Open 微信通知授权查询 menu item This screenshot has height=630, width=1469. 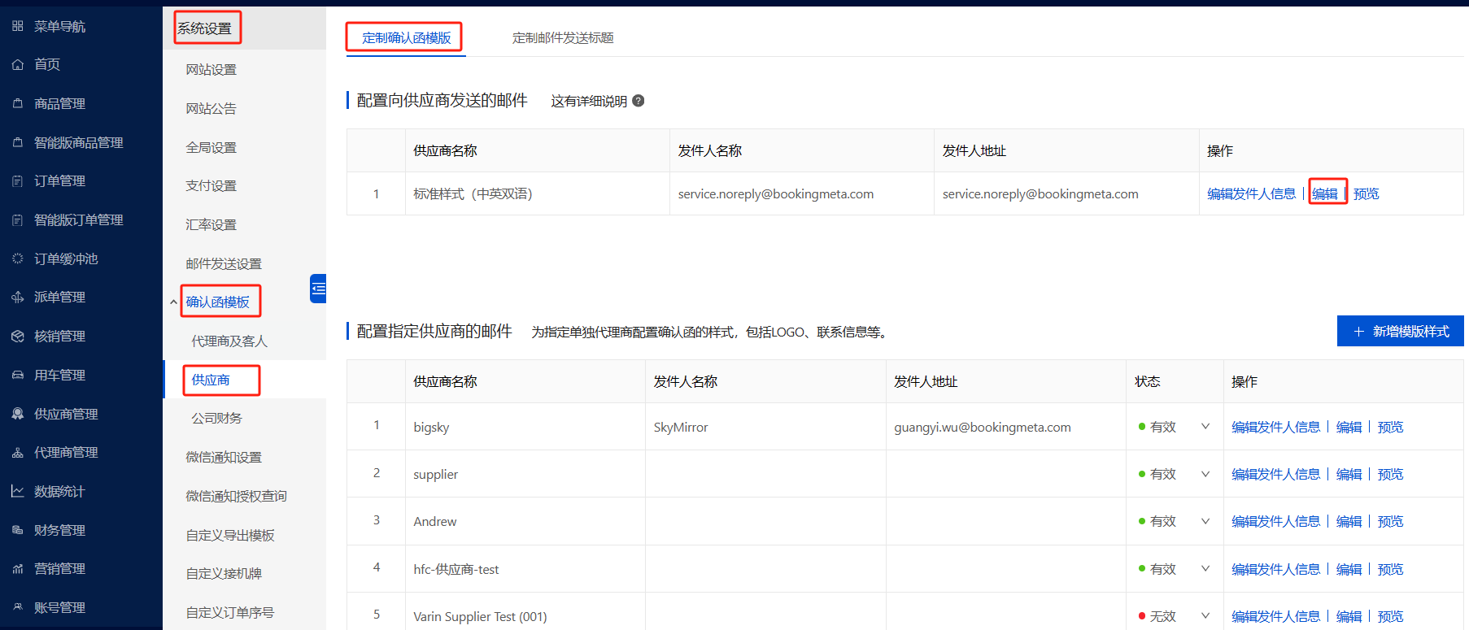coord(237,496)
